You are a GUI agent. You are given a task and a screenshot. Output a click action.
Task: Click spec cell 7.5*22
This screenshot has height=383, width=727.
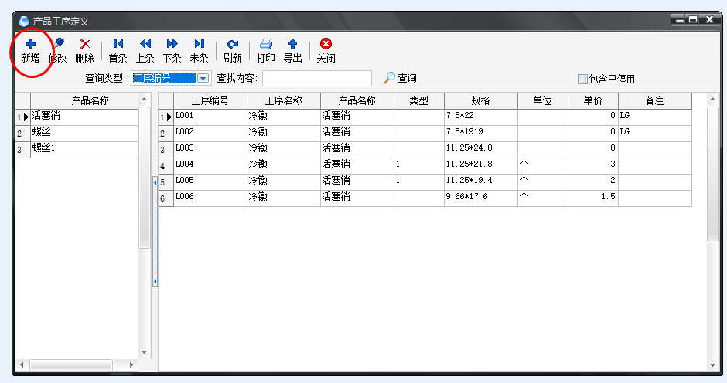point(481,117)
